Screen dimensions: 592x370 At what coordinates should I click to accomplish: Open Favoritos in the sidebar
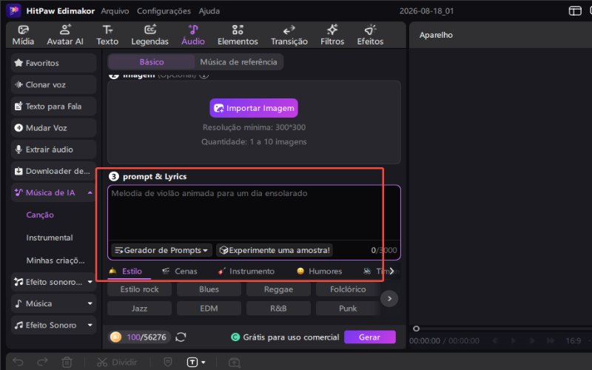[x=53, y=63]
